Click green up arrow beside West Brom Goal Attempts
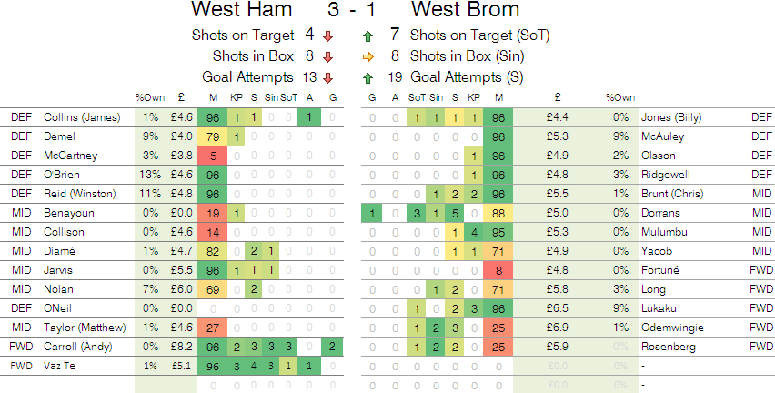This screenshot has height=393, width=775. point(367,77)
